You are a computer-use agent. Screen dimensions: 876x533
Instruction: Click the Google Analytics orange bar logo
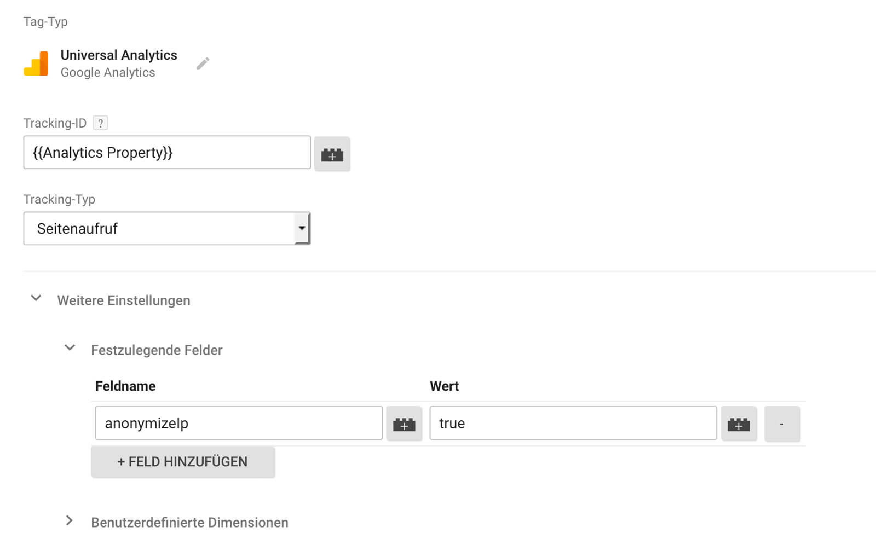point(36,63)
